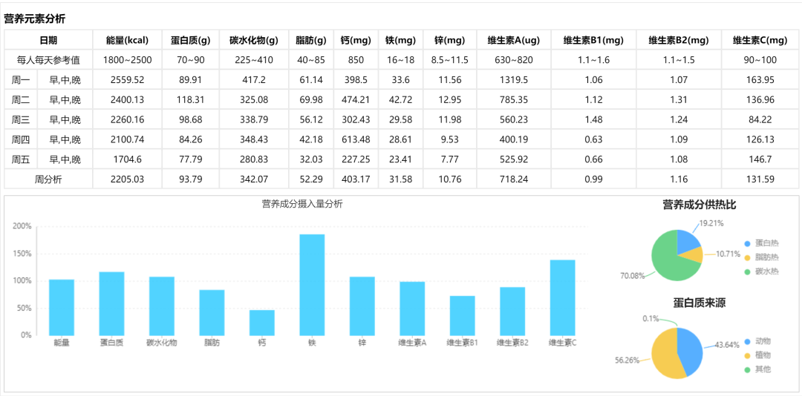The width and height of the screenshot is (802, 396).
Task: Click the vitamin B1 value 1.48
Action: [596, 120]
